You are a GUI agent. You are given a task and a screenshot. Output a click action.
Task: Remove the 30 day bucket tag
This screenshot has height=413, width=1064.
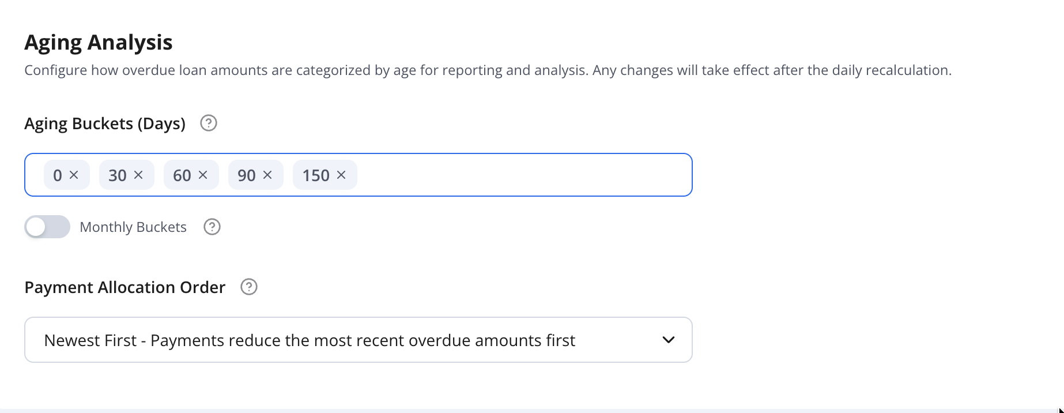coord(138,175)
